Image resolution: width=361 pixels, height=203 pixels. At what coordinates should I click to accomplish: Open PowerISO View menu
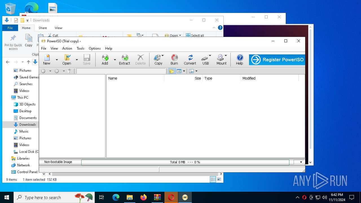coord(54,48)
